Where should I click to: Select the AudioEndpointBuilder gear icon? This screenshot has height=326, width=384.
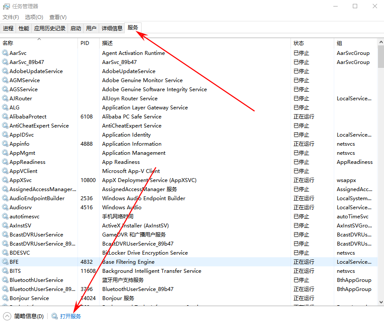click(x=5, y=198)
